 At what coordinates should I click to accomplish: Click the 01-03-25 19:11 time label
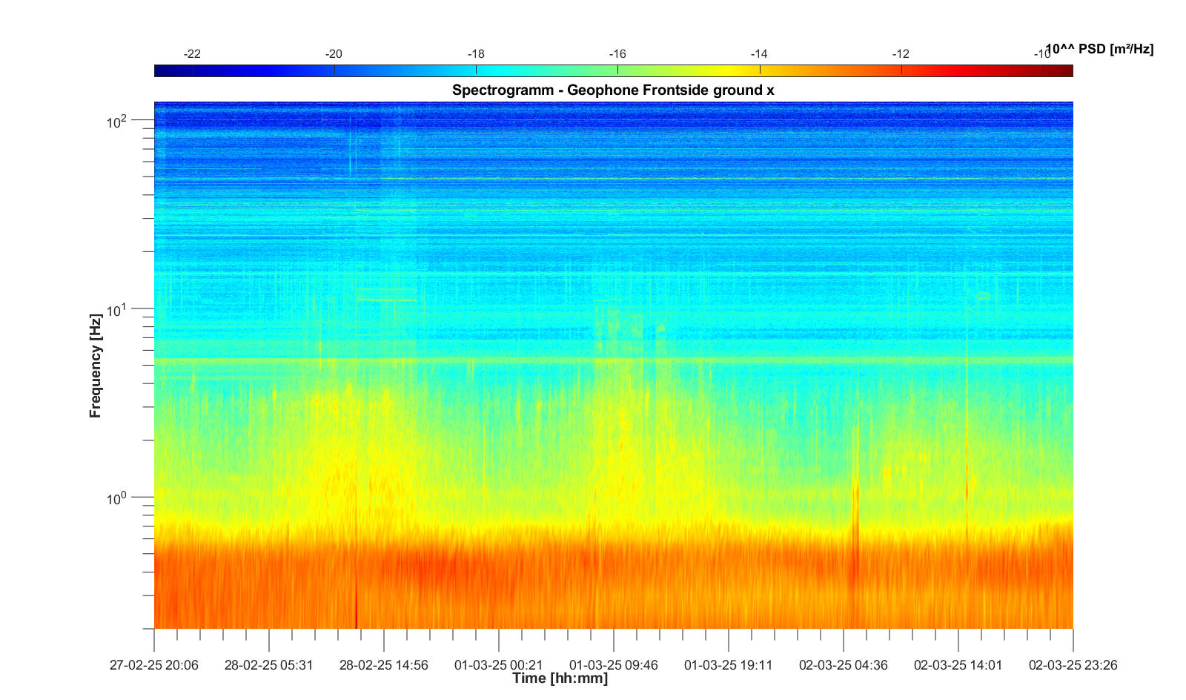[728, 665]
